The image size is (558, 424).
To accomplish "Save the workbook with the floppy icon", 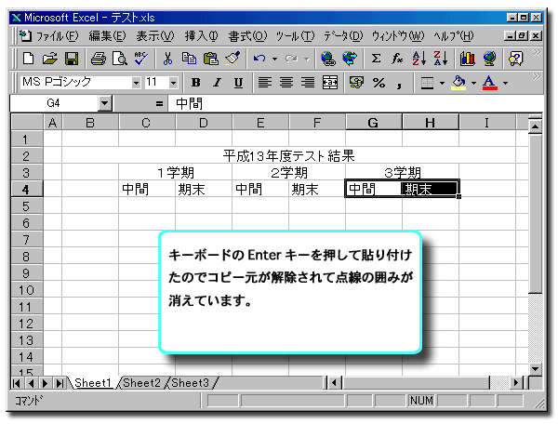I will pos(72,59).
